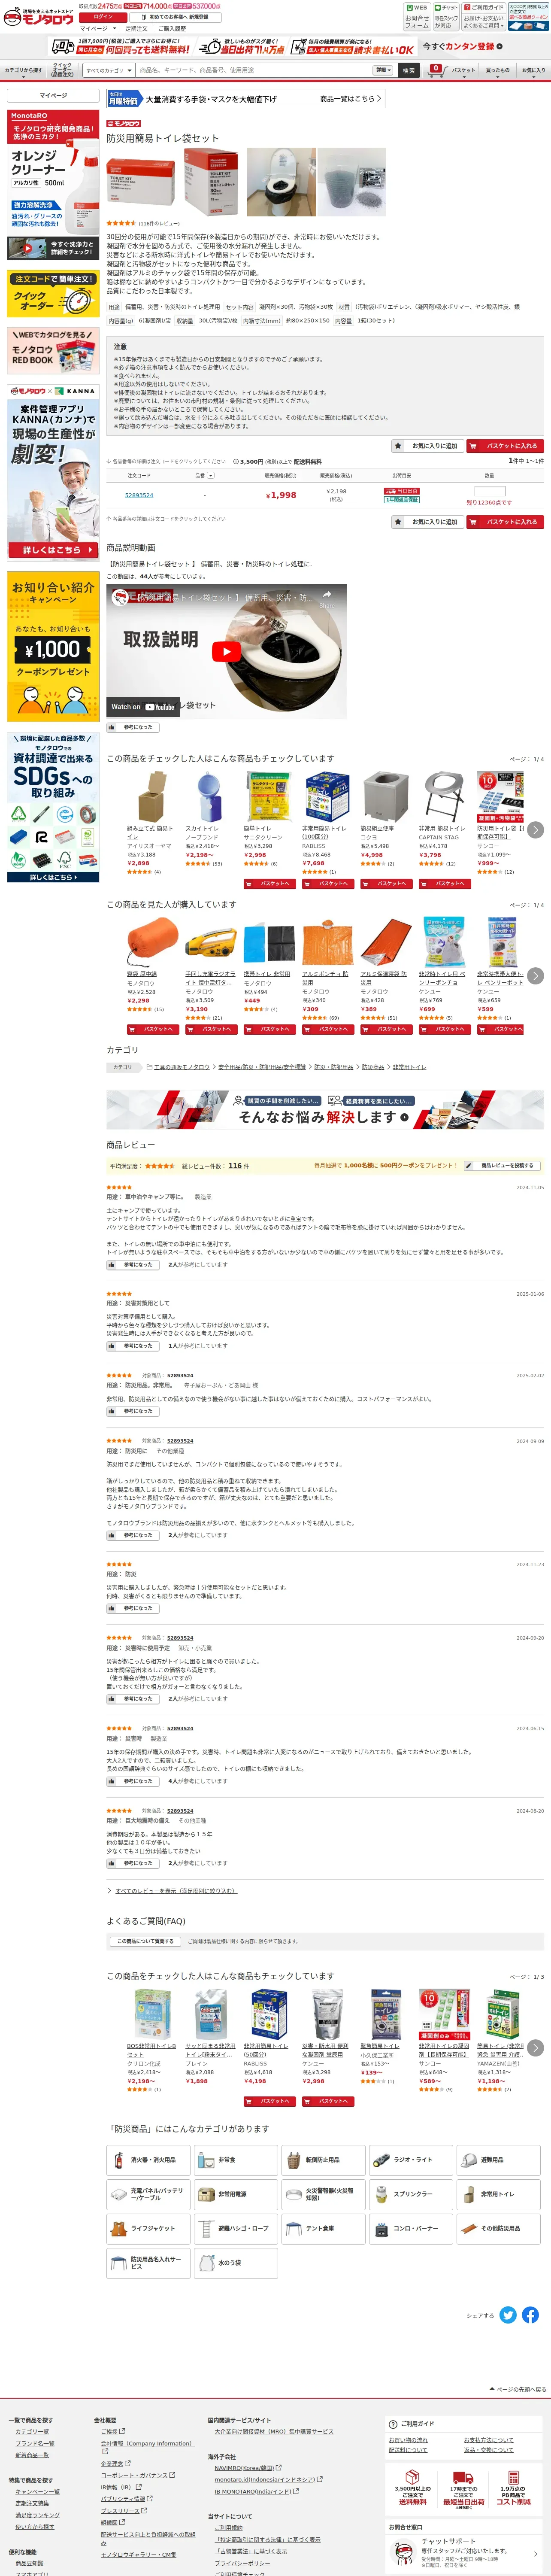Click upper お気に入りに追加 star button
Screen dimensions: 551x2576
coord(427,446)
